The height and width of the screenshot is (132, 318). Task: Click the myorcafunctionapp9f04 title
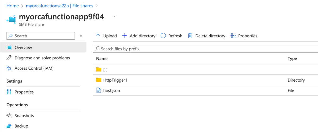click(x=61, y=17)
